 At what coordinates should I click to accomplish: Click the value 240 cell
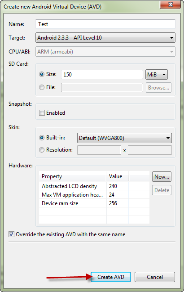click(117, 186)
